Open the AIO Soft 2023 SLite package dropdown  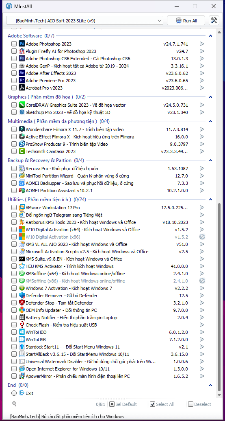coord(84,21)
